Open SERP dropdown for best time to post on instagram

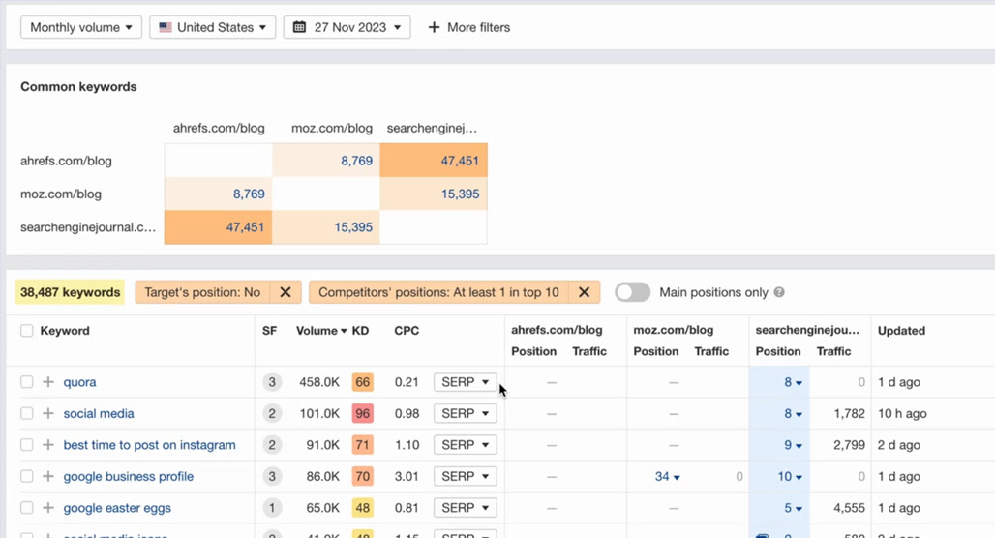point(466,445)
